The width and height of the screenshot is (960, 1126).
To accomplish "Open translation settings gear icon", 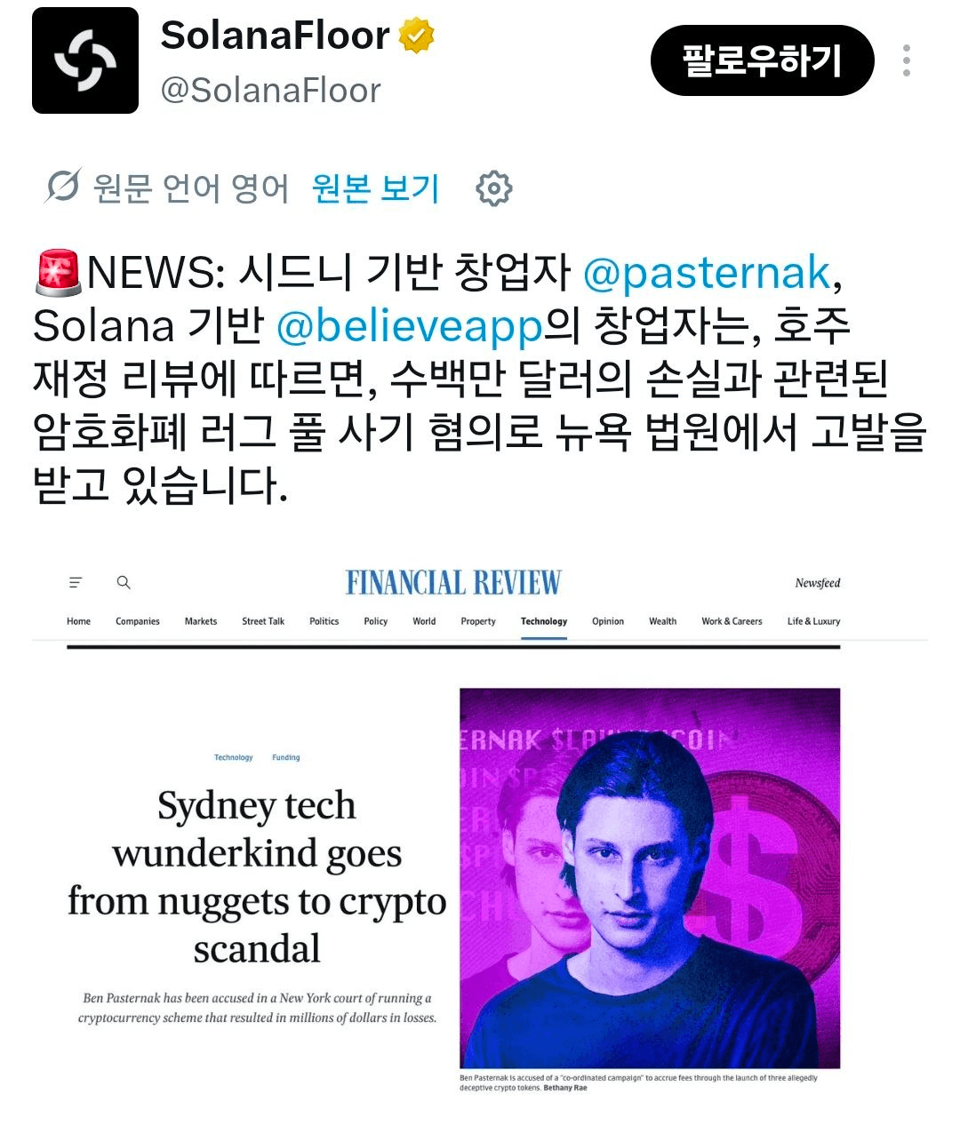I will click(494, 188).
